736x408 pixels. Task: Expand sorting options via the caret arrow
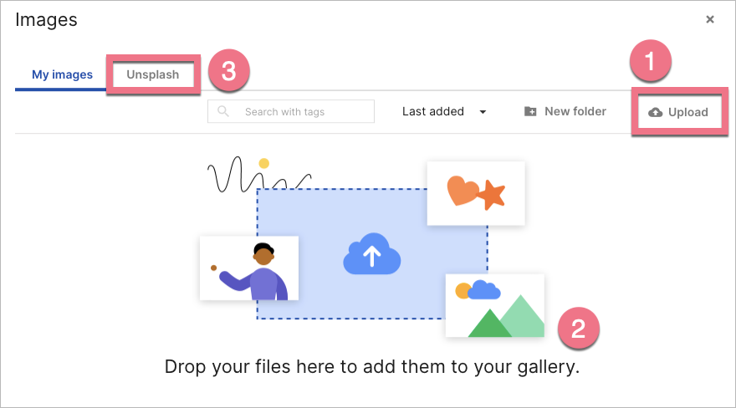483,112
